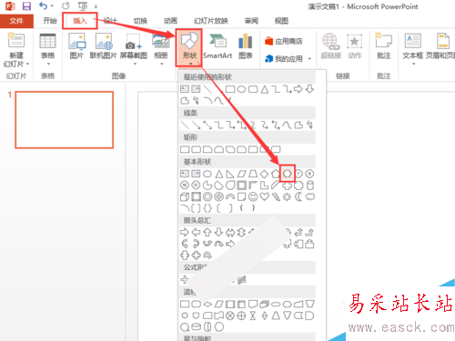
Task: Insert a SmartArt graphic
Action: tap(217, 46)
